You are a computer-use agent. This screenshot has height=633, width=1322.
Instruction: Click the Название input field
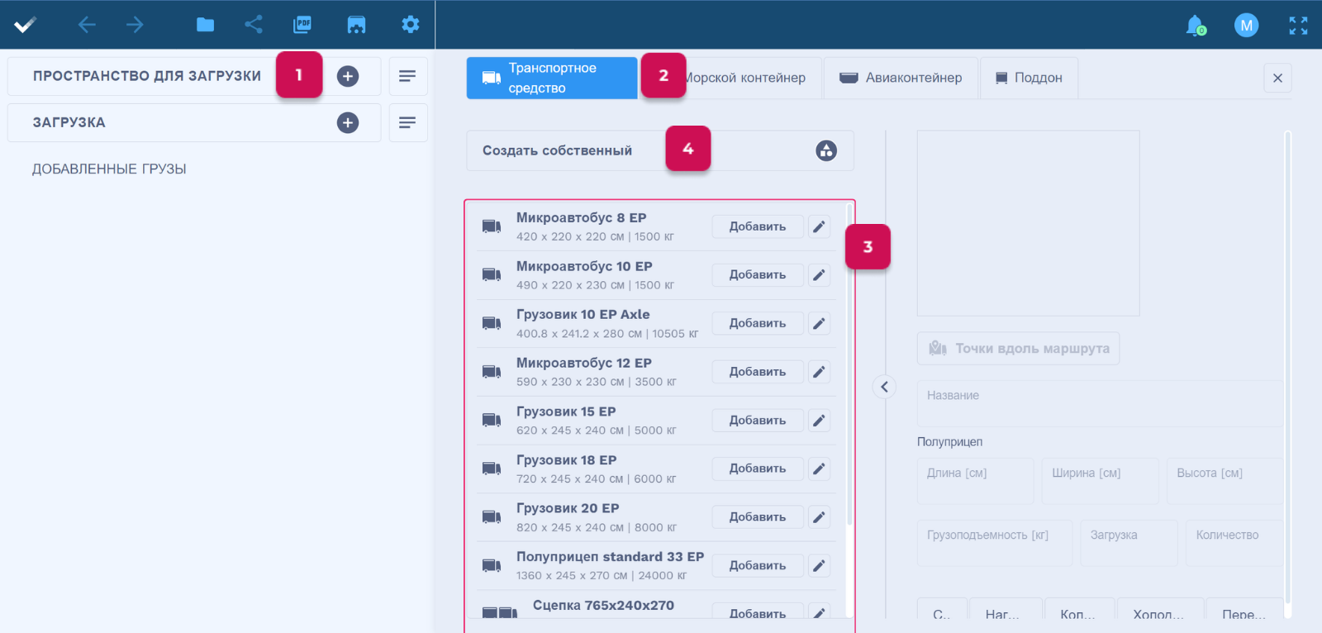click(1099, 403)
